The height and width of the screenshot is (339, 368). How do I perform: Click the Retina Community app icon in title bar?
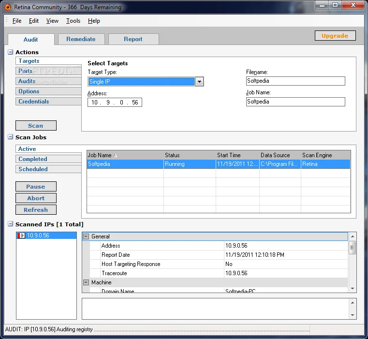[8, 7]
